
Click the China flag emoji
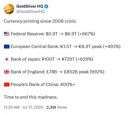click(7, 84)
